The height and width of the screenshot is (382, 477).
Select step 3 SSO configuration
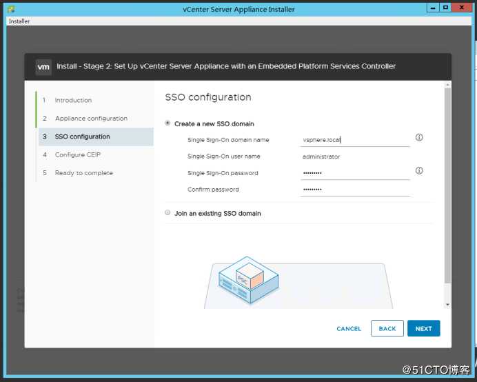coord(96,137)
